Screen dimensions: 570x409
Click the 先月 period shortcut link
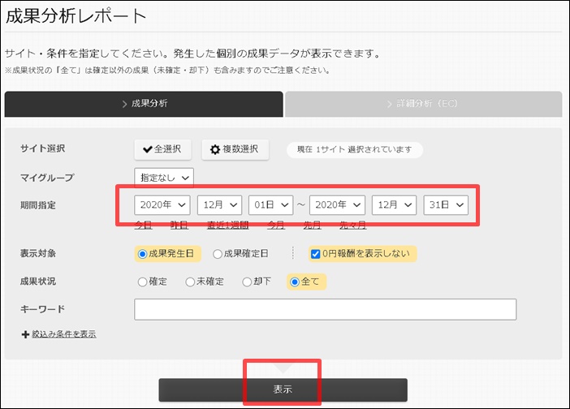pyautogui.click(x=312, y=225)
